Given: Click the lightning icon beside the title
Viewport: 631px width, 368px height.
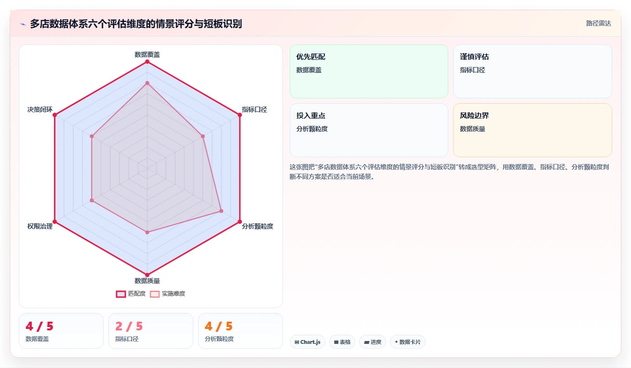Looking at the screenshot, I should pos(23,24).
